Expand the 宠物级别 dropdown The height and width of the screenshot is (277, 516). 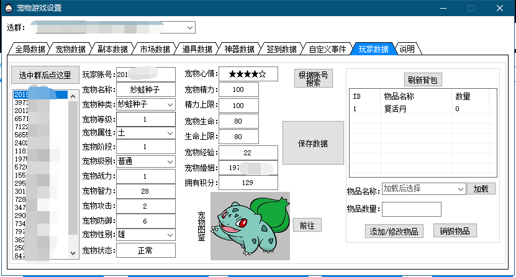(170, 161)
